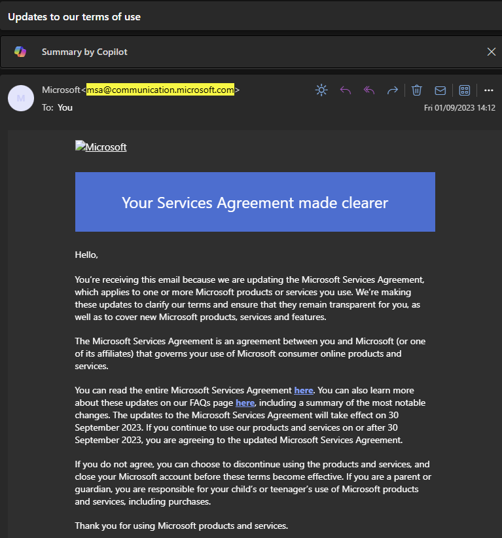Close the Summary by Copilot banner
502x538 pixels.
pyautogui.click(x=492, y=52)
